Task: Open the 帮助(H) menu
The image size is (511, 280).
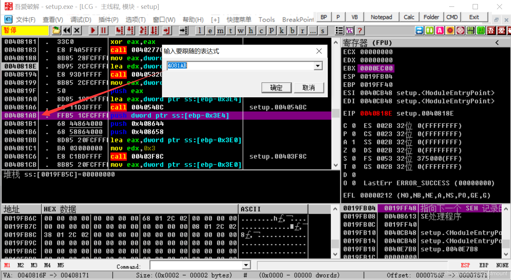Action: click(x=193, y=20)
